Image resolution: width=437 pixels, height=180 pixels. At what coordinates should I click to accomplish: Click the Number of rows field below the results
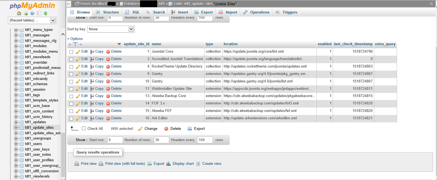(161, 140)
